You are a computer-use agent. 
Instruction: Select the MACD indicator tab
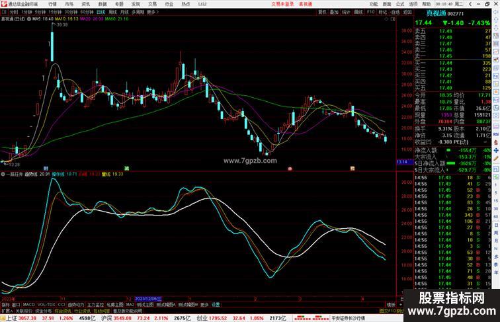[28, 304]
